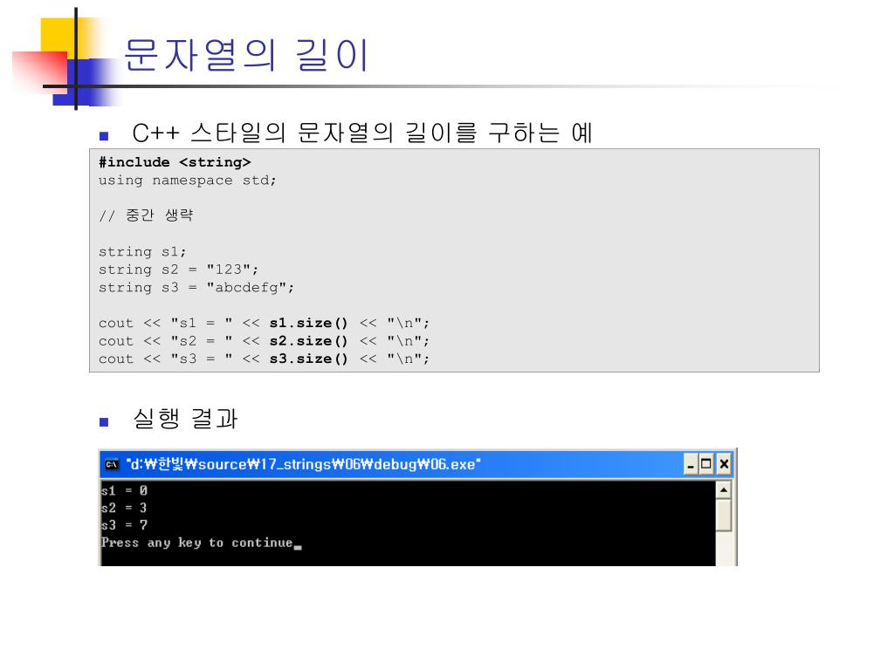Click the "C++ 스타일의 문자열의 길이를 구하는 예" heading
Screen dimensions: 894x670
(x=362, y=133)
